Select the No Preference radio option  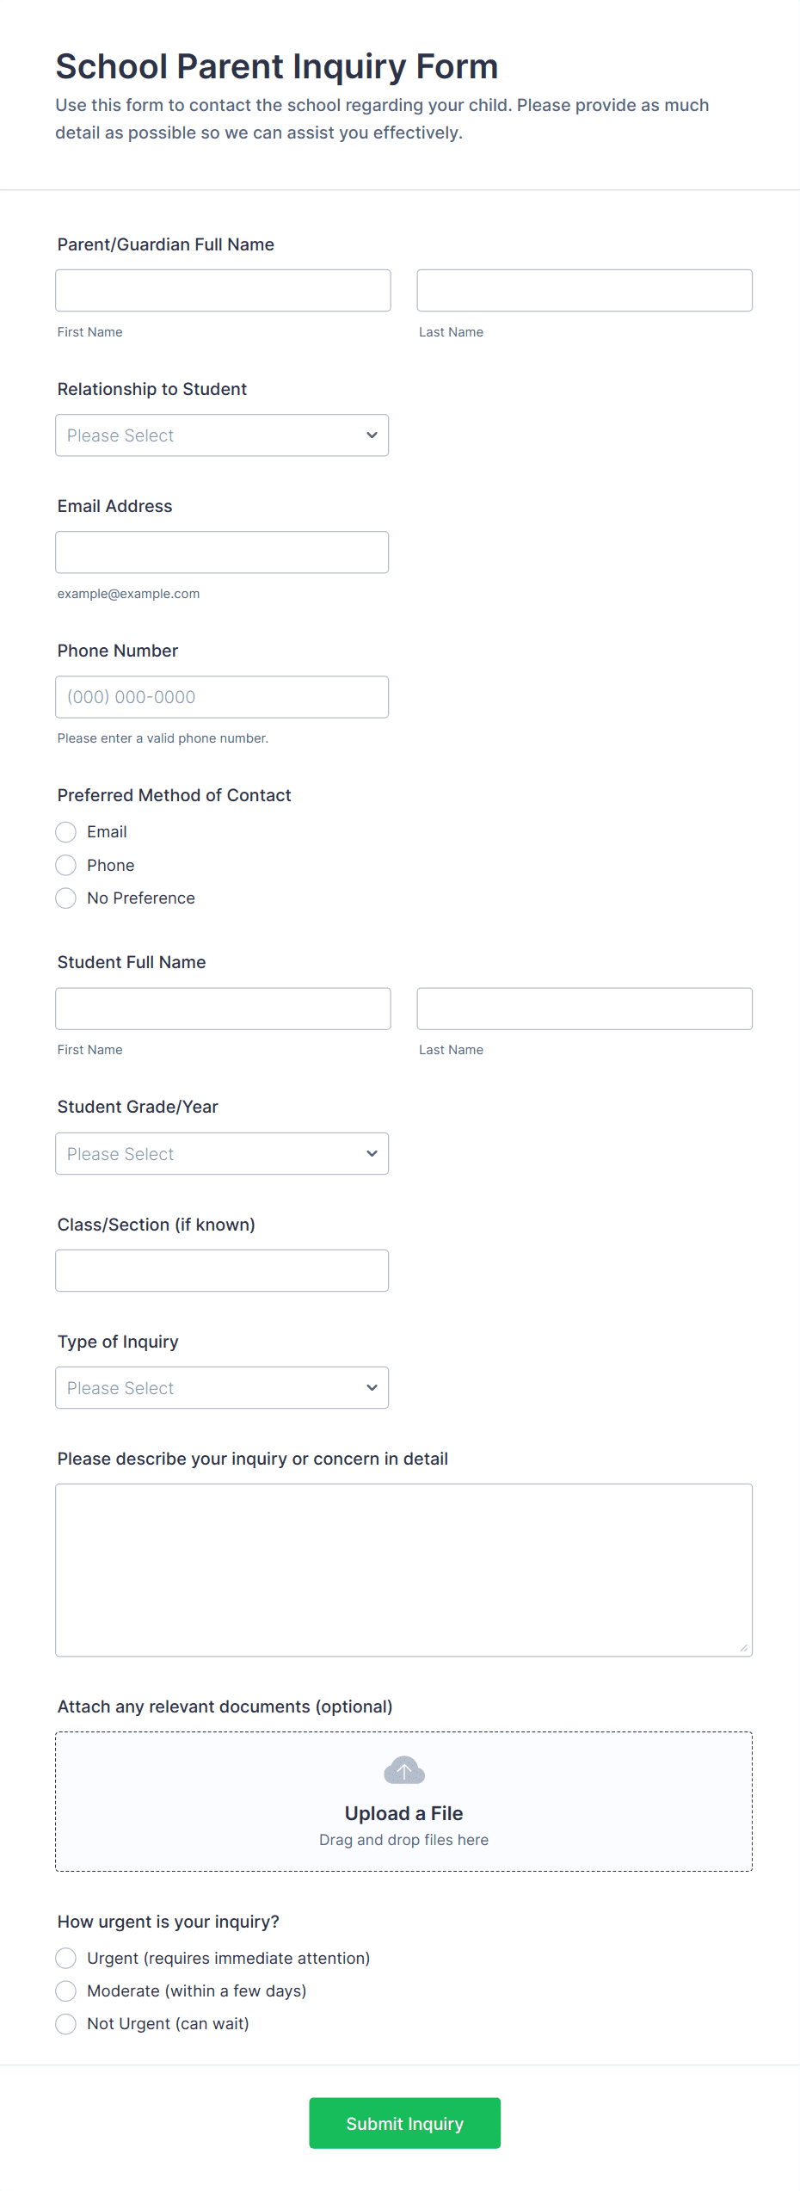(x=66, y=898)
